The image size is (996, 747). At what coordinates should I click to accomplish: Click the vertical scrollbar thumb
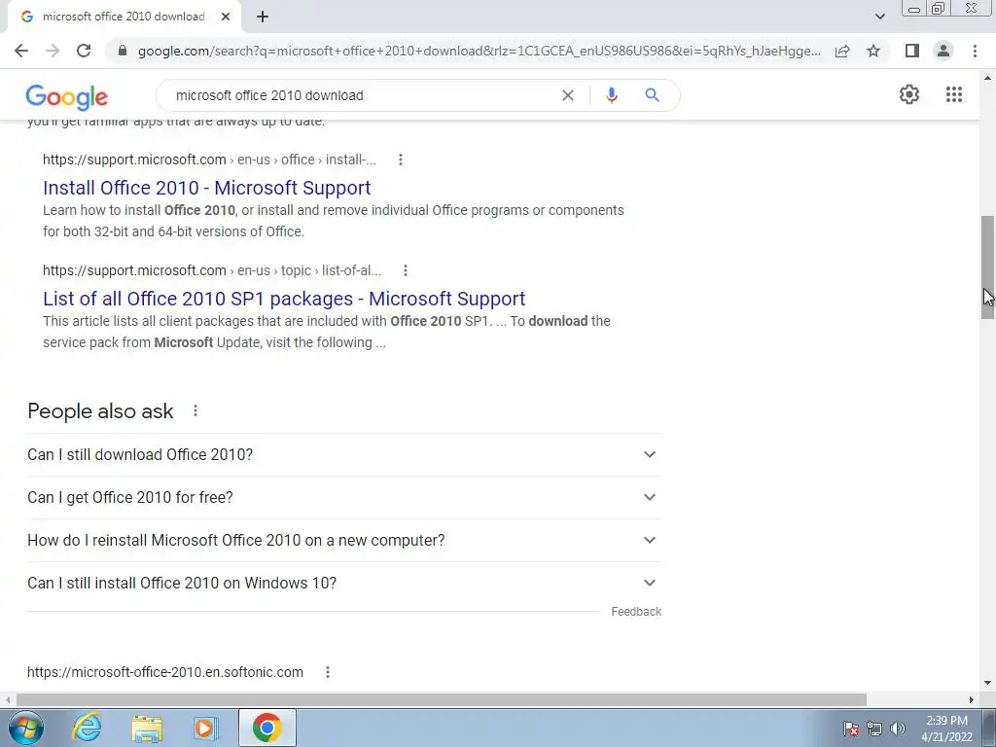coord(987,267)
